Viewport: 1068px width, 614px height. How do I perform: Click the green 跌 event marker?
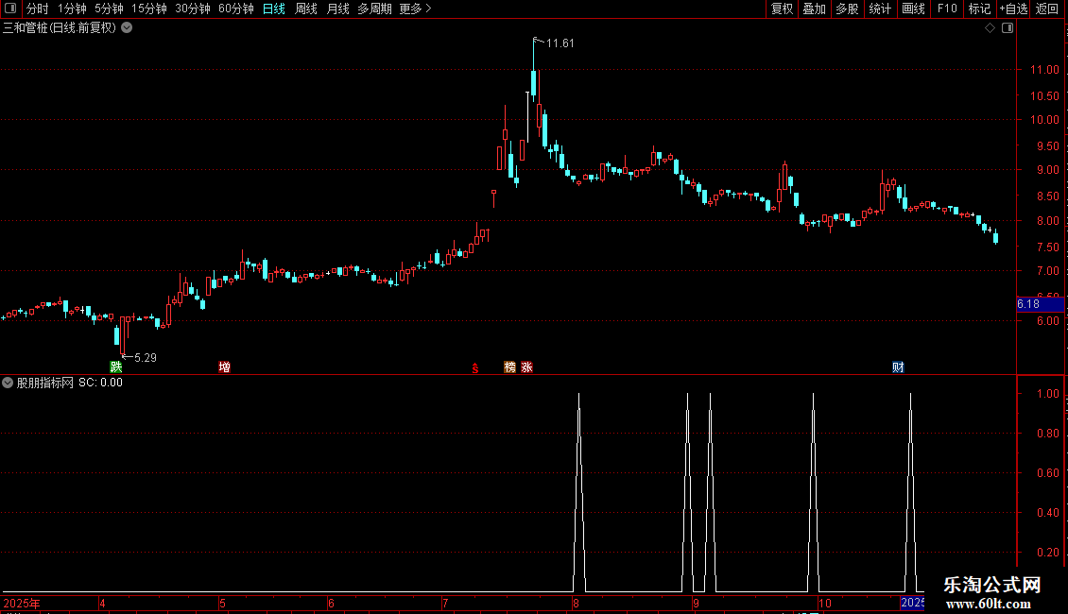(x=116, y=367)
